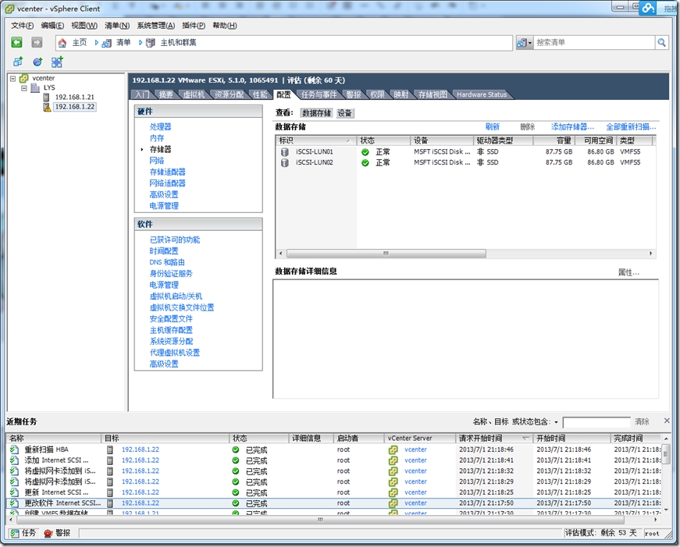Select the vcenter root node icon
Image resolution: width=680 pixels, height=547 pixels.
click(24, 79)
